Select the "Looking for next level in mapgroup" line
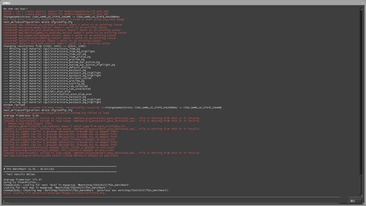The width and height of the screenshot is (366, 206). pos(66,185)
